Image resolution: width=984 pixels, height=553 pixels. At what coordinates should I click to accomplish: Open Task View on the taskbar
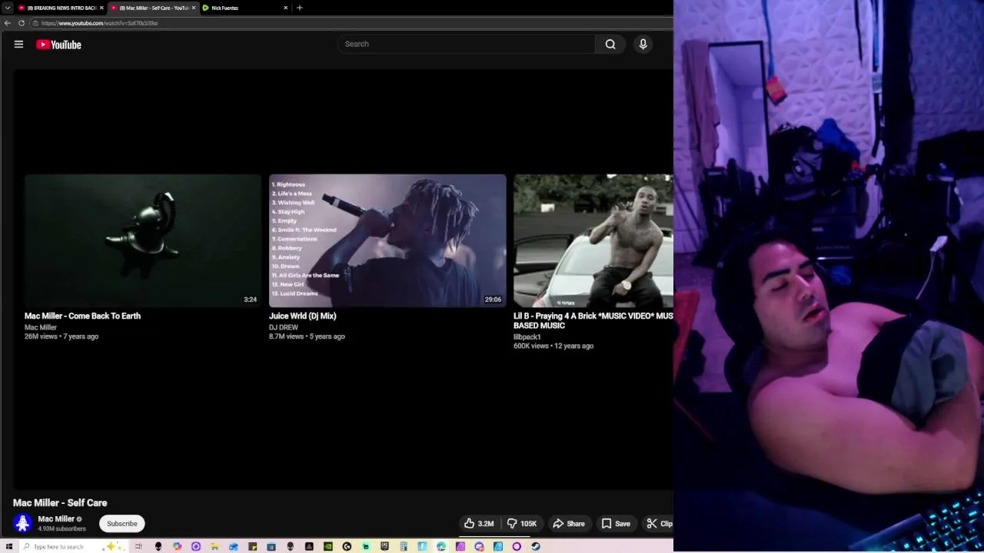pyautogui.click(x=138, y=546)
